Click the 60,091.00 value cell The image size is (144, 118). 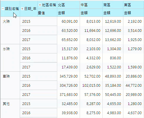(x=68, y=21)
